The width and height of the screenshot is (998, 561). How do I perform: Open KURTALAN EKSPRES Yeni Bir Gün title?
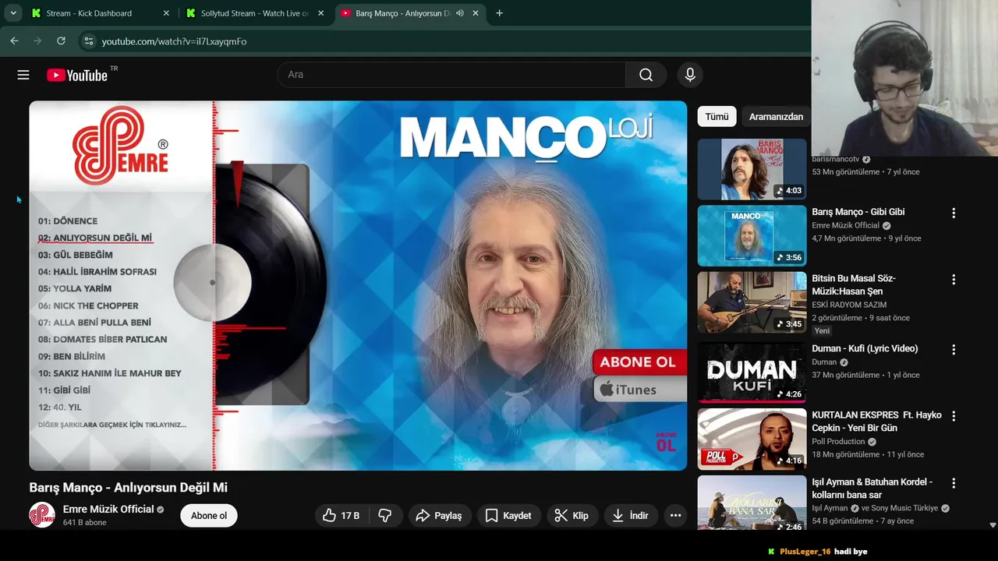coord(876,422)
